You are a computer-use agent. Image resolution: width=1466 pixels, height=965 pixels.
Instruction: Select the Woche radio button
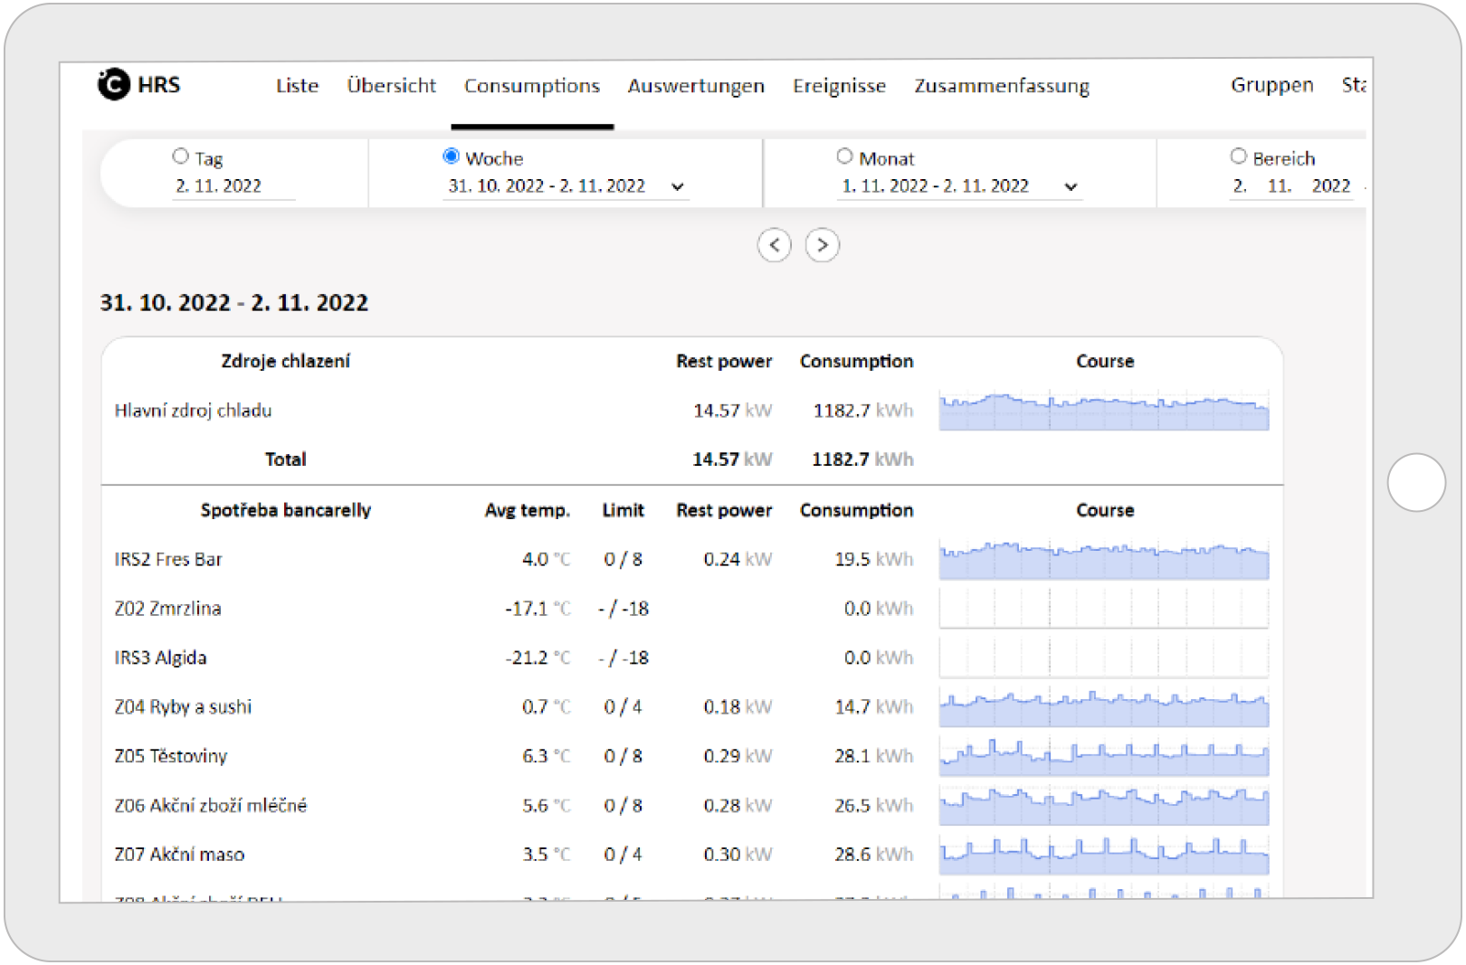pyautogui.click(x=451, y=156)
